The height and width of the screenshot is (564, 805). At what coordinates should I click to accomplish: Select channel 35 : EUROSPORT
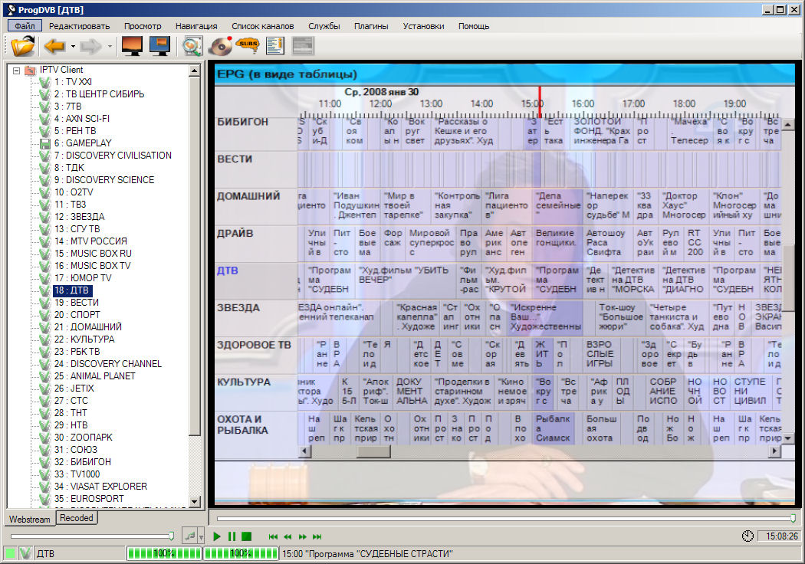click(x=89, y=499)
